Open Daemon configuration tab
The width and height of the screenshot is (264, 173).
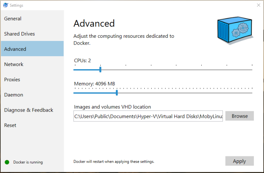(x=13, y=95)
